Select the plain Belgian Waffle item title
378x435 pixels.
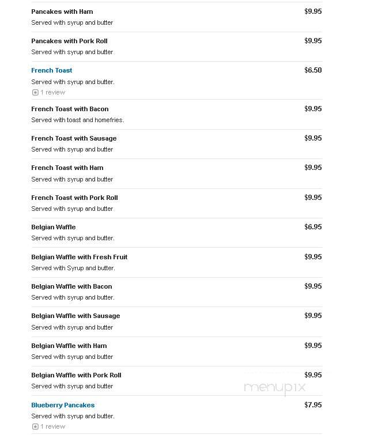[x=54, y=227]
